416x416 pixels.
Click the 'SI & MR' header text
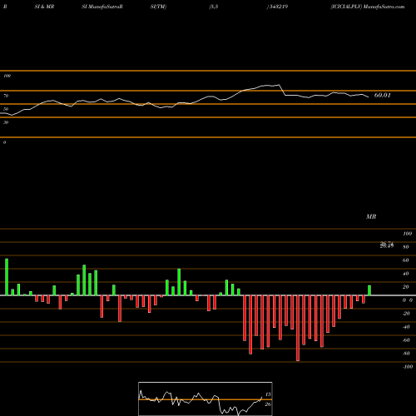(44, 7)
